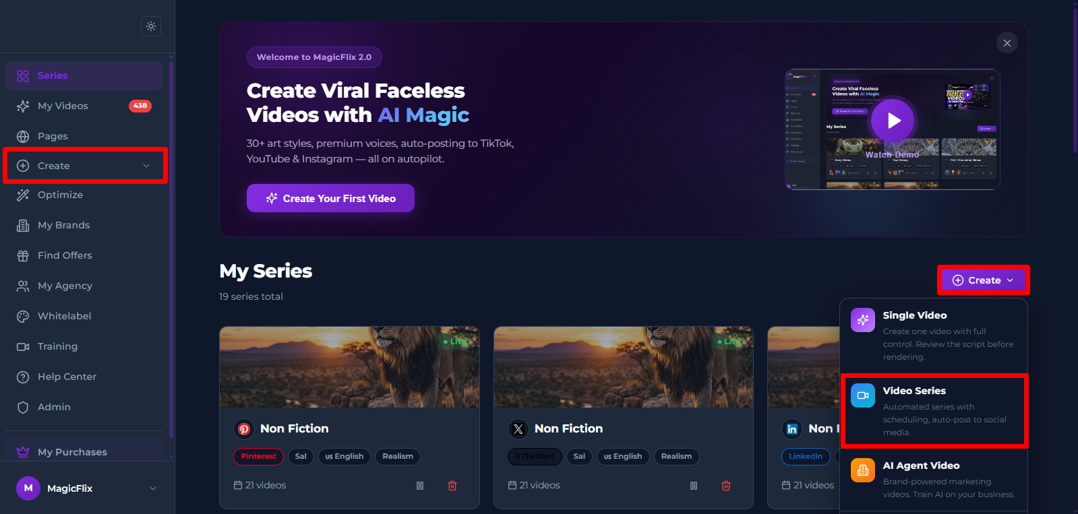Viewport: 1078px width, 514px height.
Task: Open Training via the camera icon
Action: [x=23, y=346]
